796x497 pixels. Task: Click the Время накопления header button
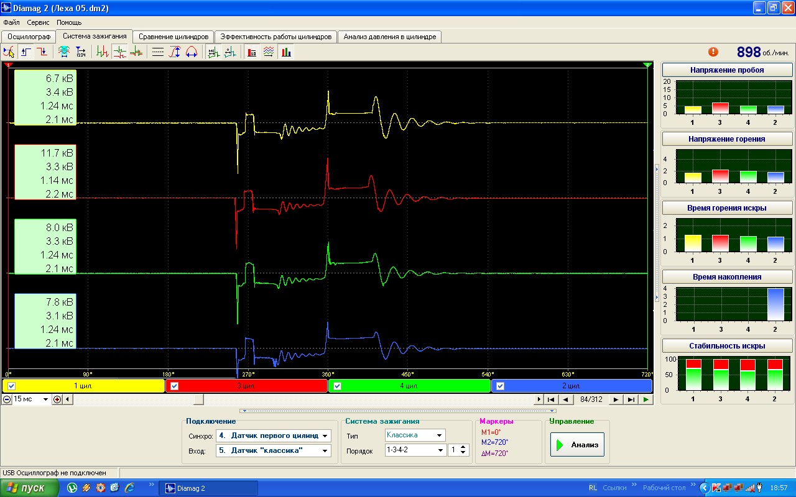point(727,276)
